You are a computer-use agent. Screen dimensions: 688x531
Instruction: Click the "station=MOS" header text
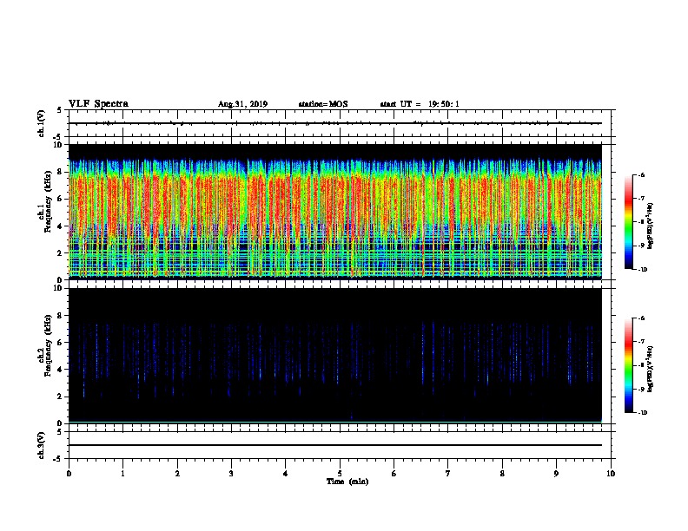pyautogui.click(x=323, y=104)
